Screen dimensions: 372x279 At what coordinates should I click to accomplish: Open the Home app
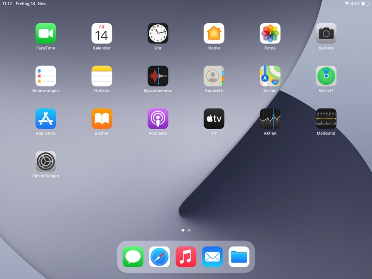pos(214,33)
